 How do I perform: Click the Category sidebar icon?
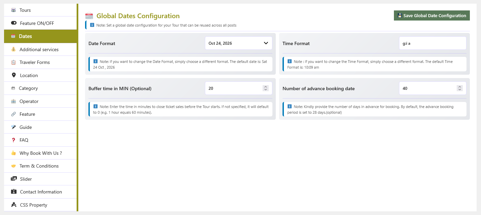pyautogui.click(x=13, y=88)
